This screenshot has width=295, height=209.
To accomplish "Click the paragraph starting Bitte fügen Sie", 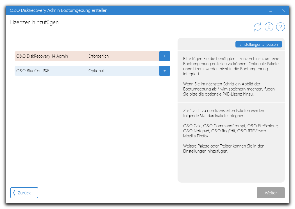I will point(231,66).
